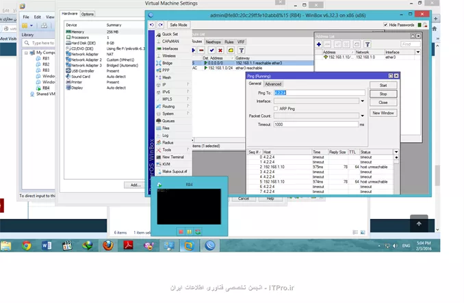Open Firefox from taskbar

pyautogui.click(x=108, y=246)
